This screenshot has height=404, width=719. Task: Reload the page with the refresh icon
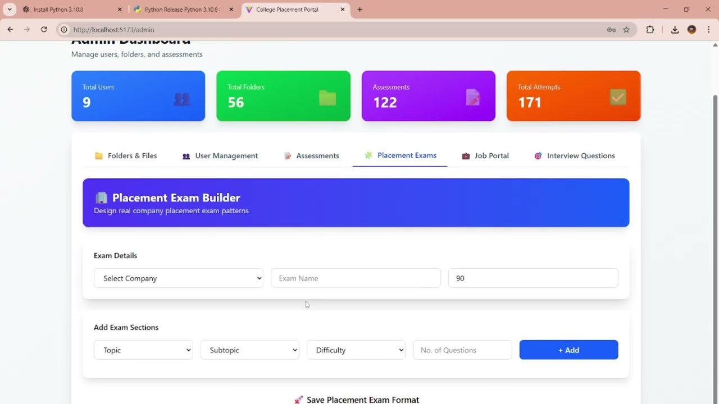point(44,30)
